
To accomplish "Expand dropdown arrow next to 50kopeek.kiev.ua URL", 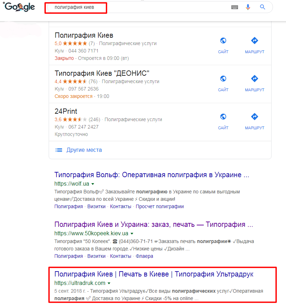I will tap(132, 234).
